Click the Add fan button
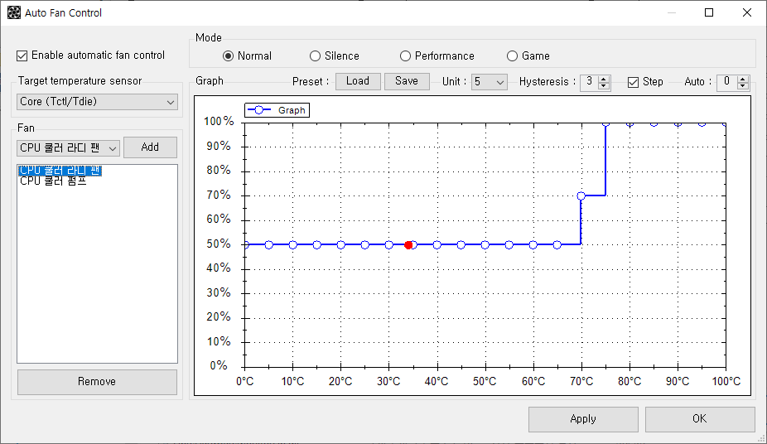Viewport: 767px width, 444px height. [x=150, y=147]
